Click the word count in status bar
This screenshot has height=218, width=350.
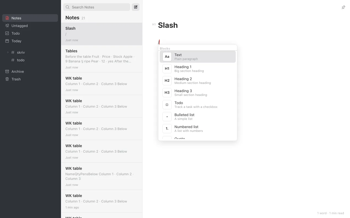point(322,213)
